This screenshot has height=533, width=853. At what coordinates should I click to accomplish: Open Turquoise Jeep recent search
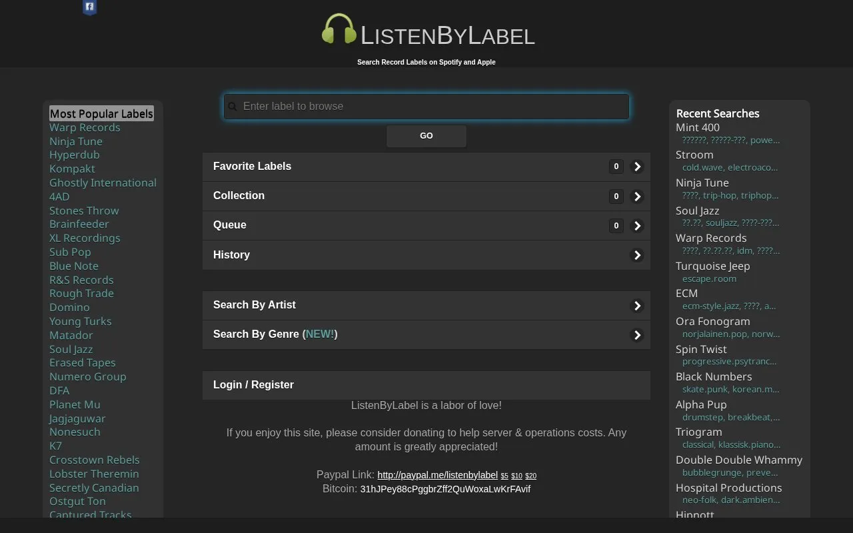[713, 266]
